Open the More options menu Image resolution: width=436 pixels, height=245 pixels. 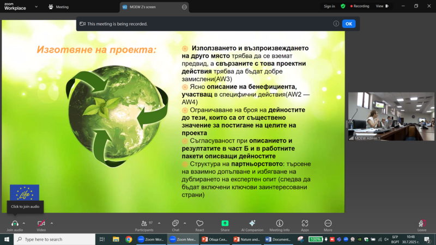coord(328,223)
